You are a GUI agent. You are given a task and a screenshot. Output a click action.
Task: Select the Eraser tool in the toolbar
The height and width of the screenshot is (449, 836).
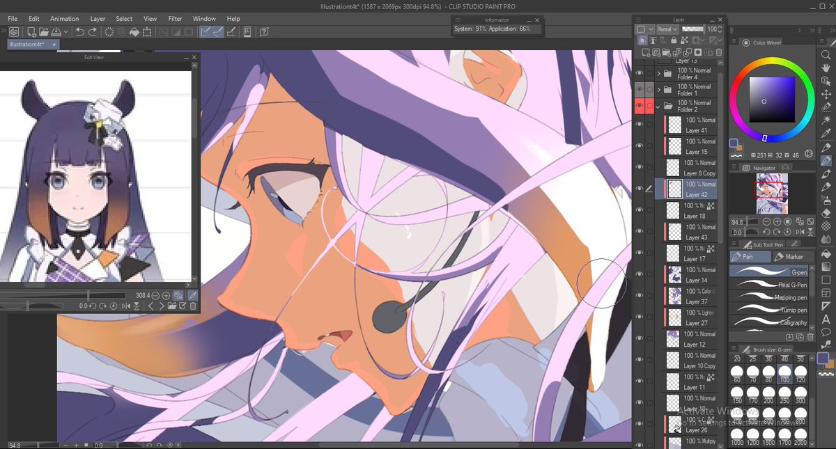point(826,213)
